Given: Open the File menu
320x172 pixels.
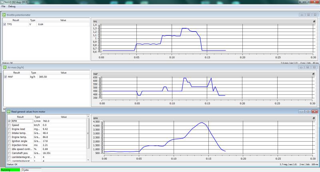Looking at the screenshot, I should 3,7.
